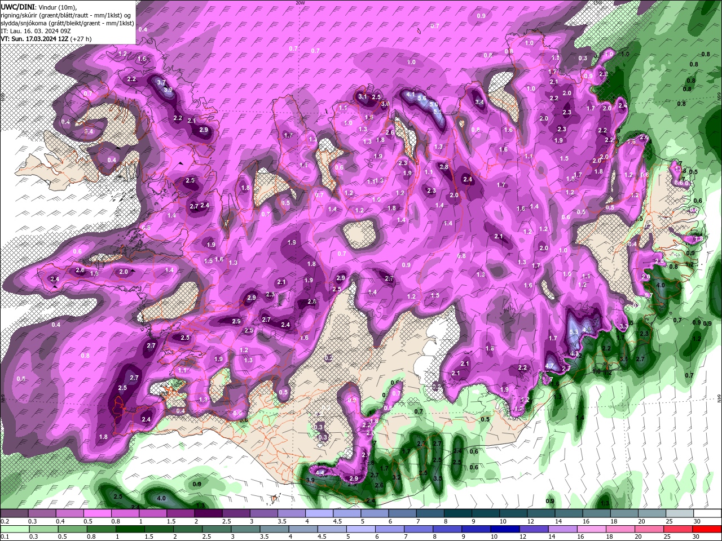Select the 4.7 value on the map
The height and width of the screenshot is (541, 722).
pyautogui.click(x=550, y=366)
